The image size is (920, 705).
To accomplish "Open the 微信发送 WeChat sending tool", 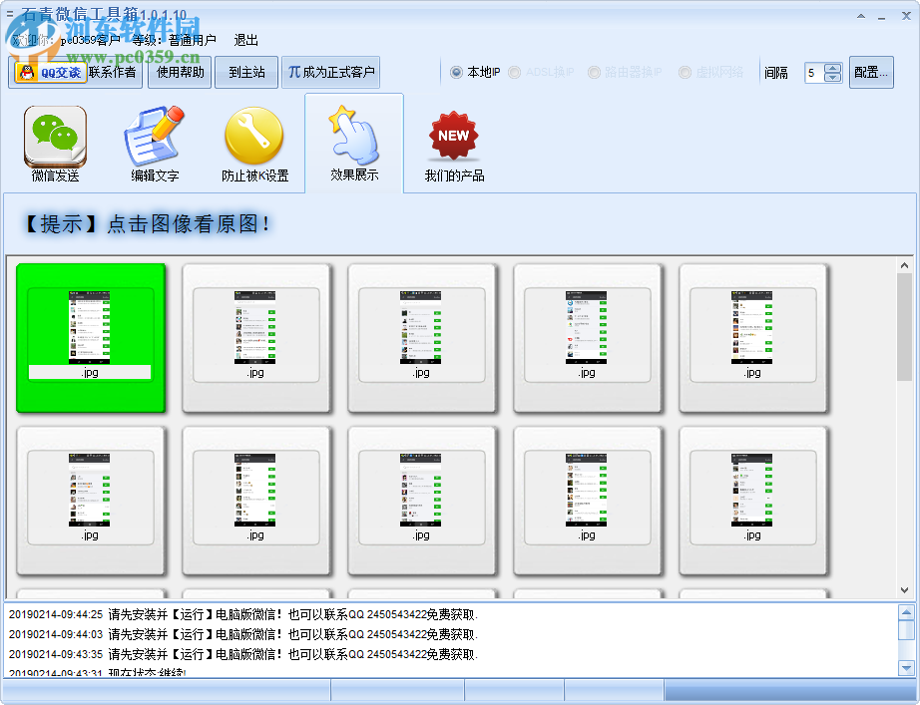I will (54, 142).
